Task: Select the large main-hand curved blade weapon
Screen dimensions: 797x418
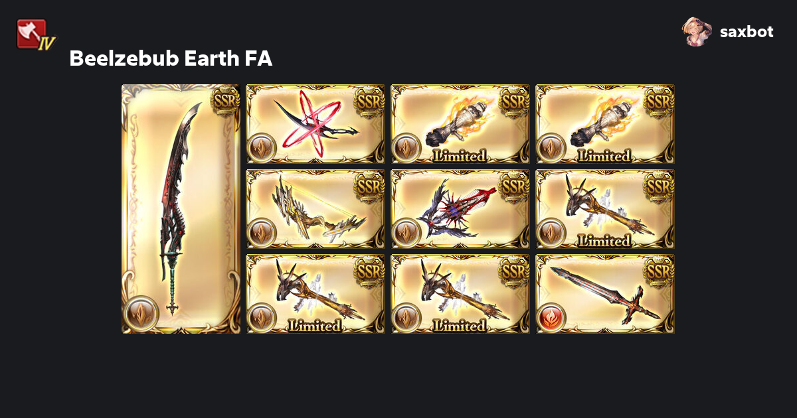Action: click(181, 209)
